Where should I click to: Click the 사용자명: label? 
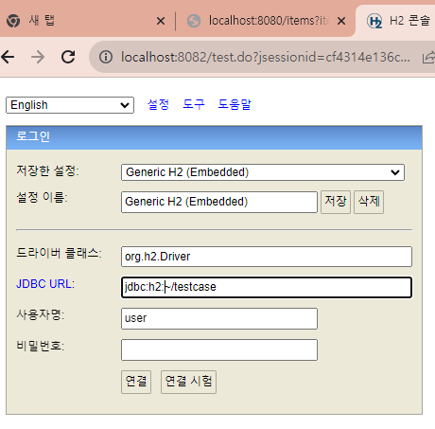pos(41,314)
